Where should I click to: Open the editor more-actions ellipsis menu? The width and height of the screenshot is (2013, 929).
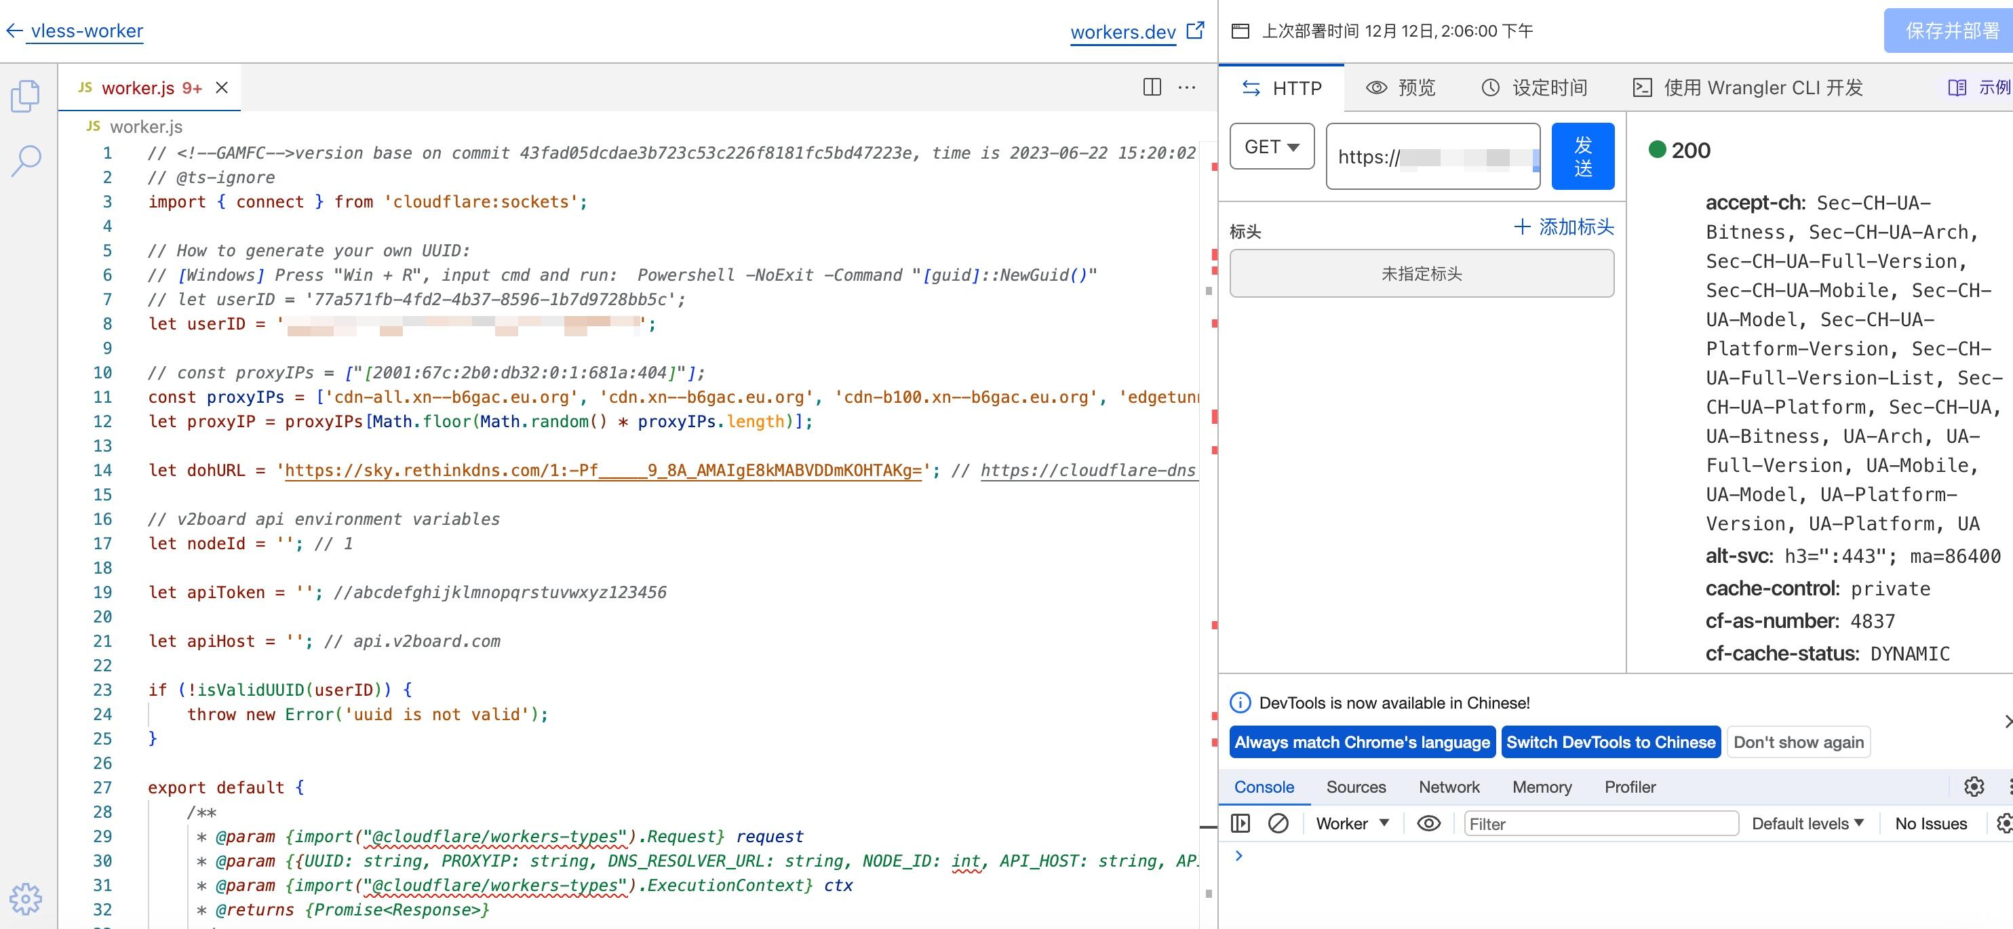click(x=1186, y=87)
